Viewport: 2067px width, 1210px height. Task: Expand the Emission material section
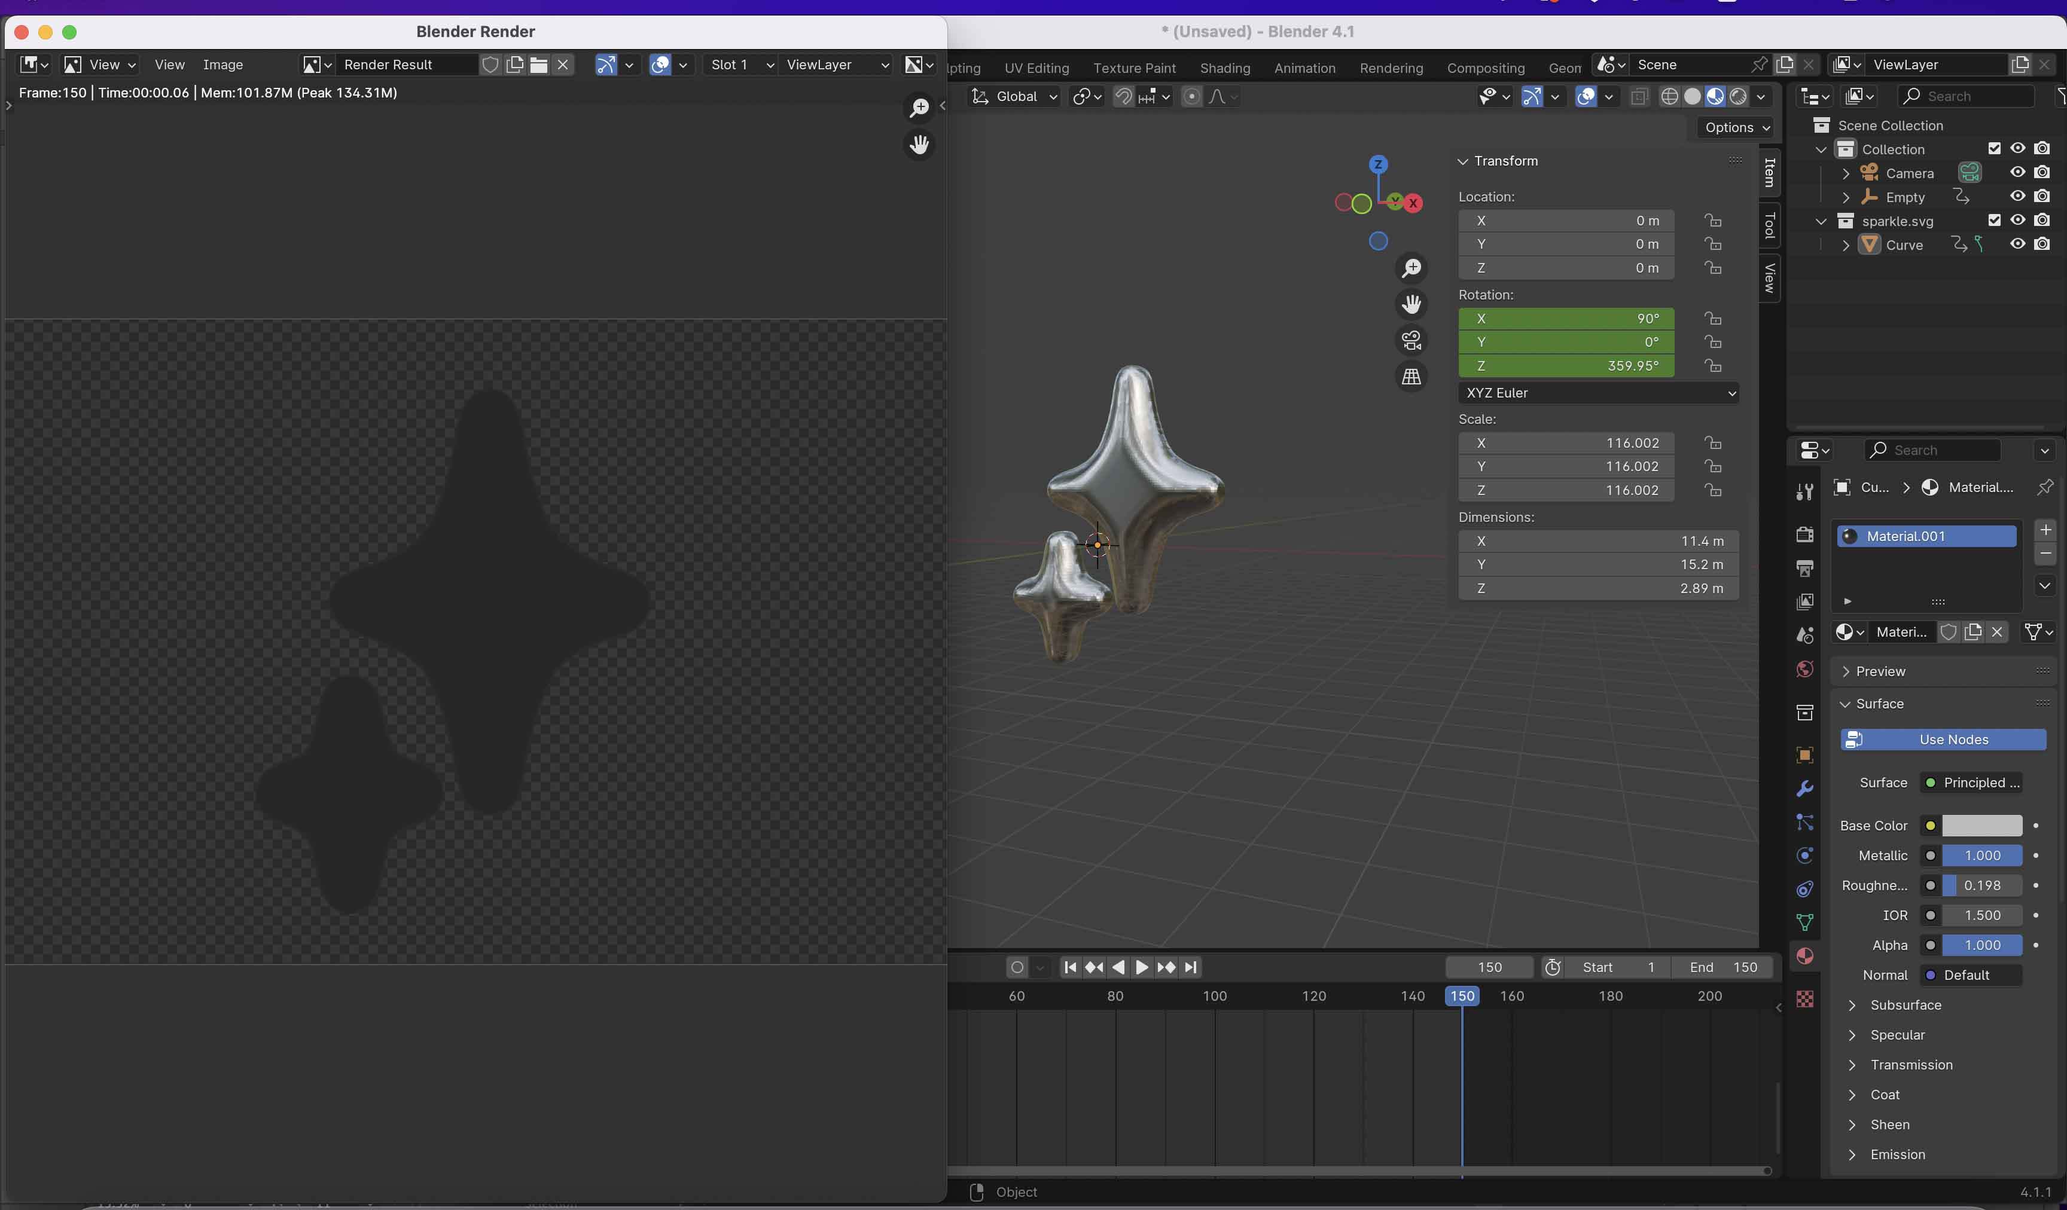tap(1851, 1155)
